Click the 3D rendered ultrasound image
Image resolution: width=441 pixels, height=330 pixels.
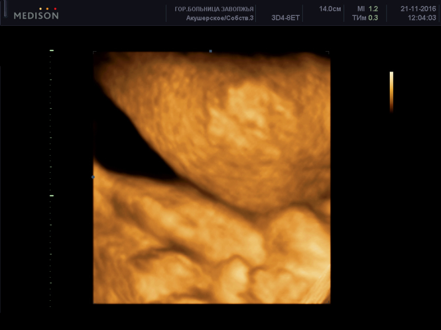(212, 177)
